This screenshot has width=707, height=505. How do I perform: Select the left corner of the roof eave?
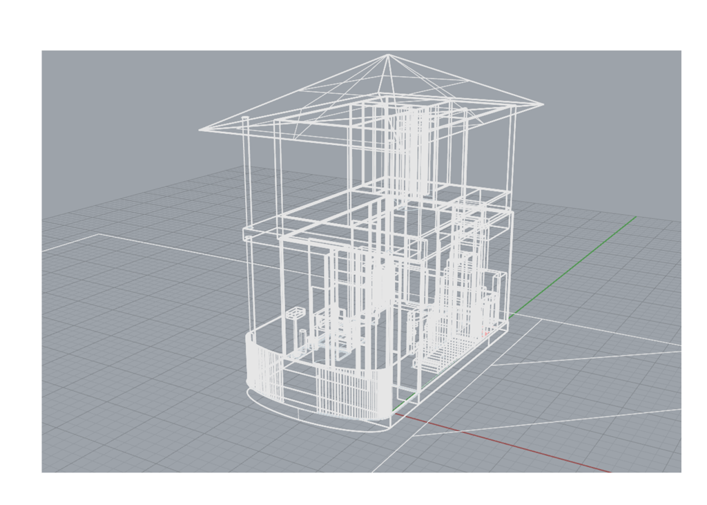pos(201,129)
